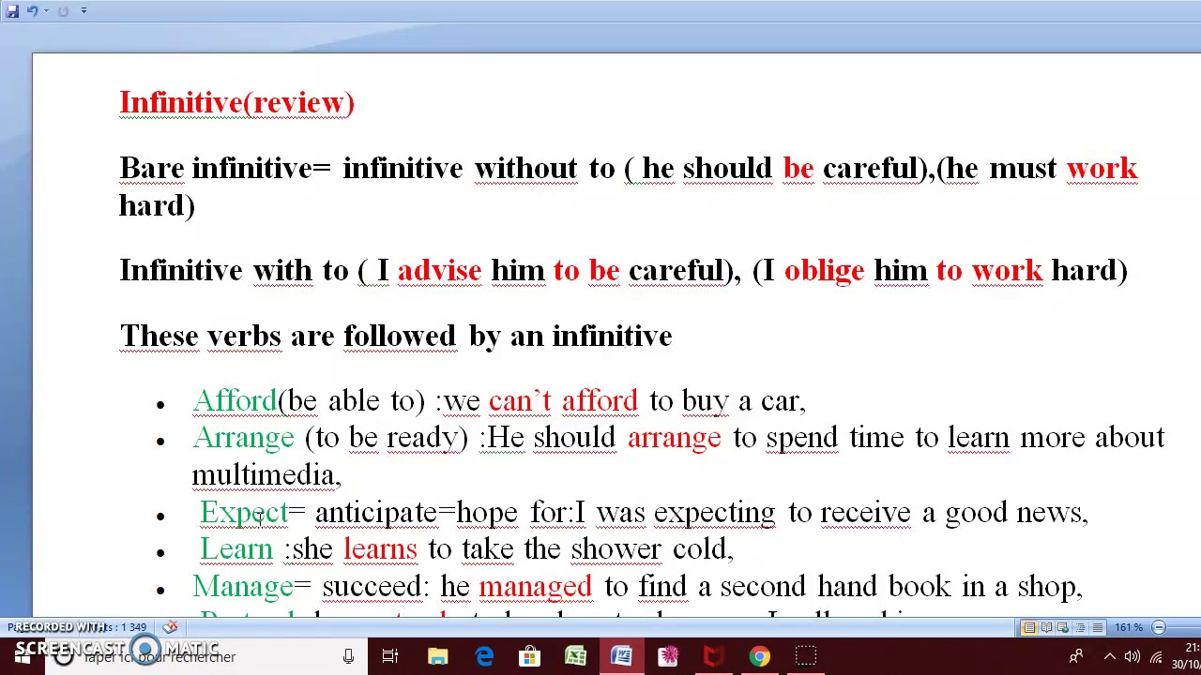
Task: Click the words 'Bare infinitive=' in the document
Action: (x=225, y=168)
